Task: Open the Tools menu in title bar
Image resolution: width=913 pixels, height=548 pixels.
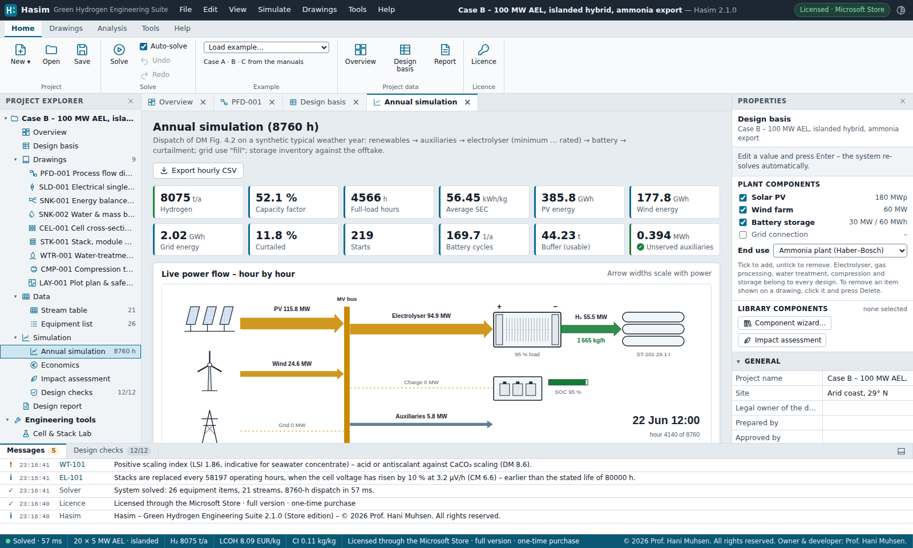Action: [358, 10]
